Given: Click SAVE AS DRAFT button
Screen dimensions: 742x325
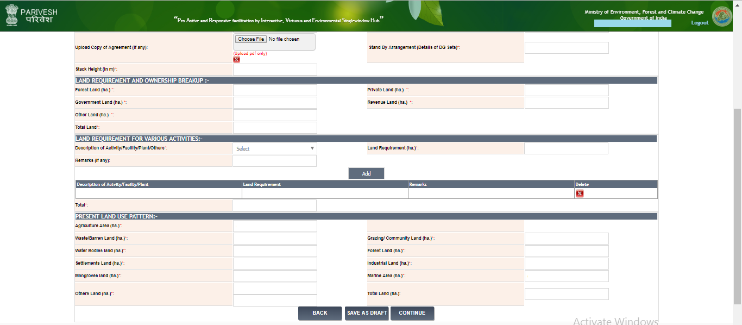Looking at the screenshot, I should pyautogui.click(x=367, y=313).
